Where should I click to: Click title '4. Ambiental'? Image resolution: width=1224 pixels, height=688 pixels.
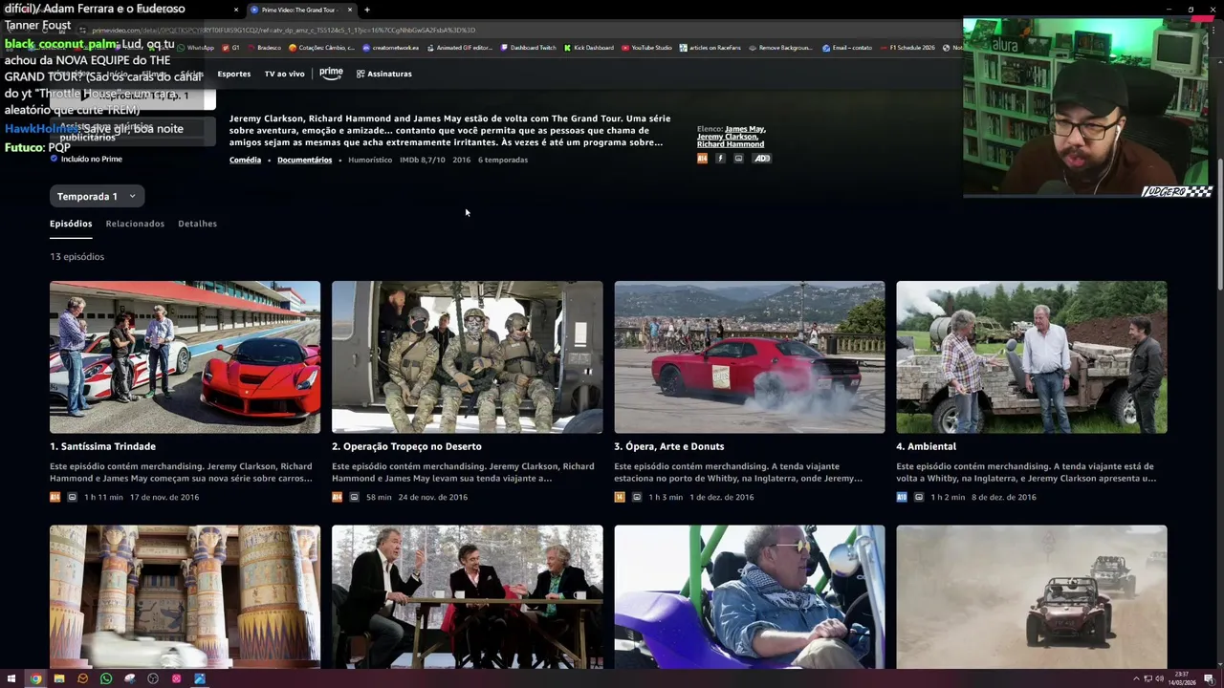926,446
